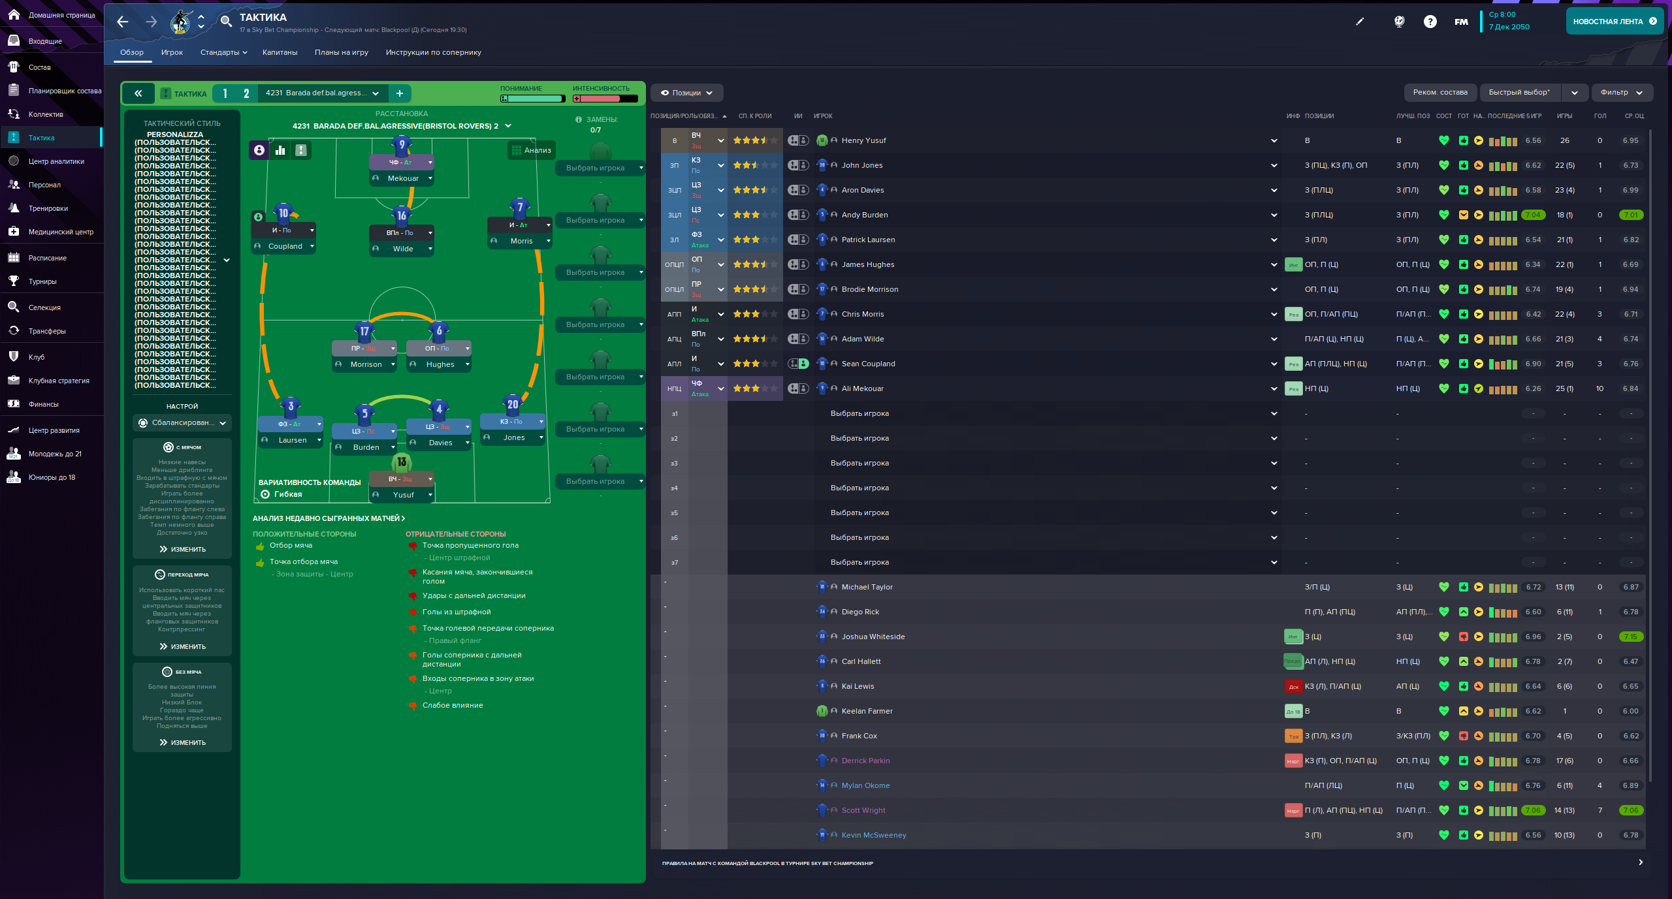
Task: Switch to Обзор tab
Action: pos(132,52)
